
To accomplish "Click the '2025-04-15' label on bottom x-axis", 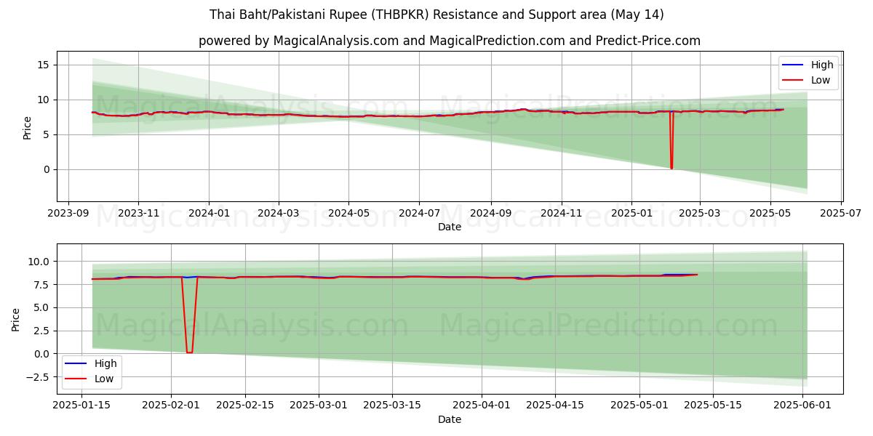I will pyautogui.click(x=555, y=405).
